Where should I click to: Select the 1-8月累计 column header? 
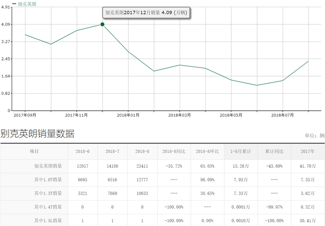click(x=241, y=152)
